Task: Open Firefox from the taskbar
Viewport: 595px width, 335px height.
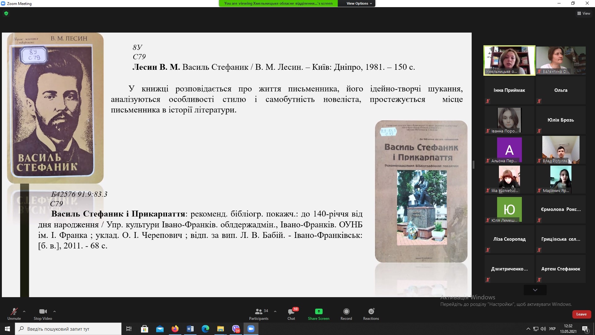Action: [175, 329]
